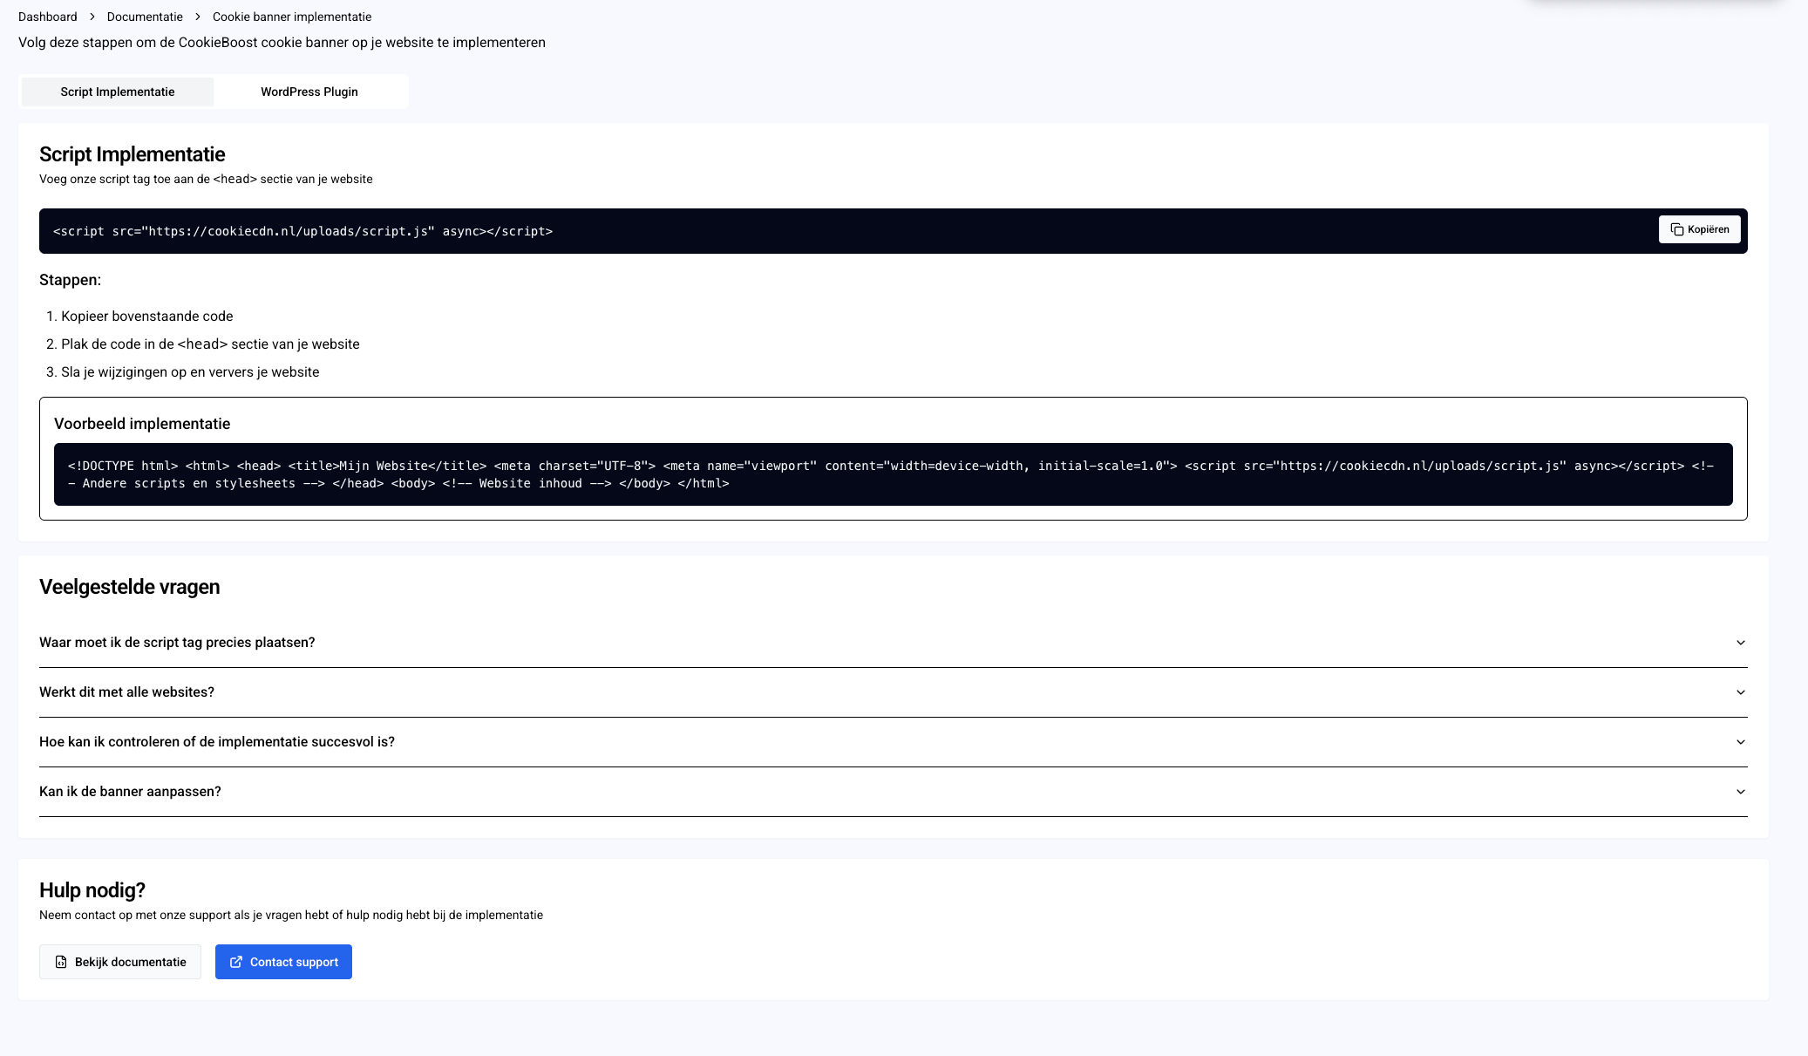Viewport: 1808px width, 1056px height.
Task: Expand the 'Kan ik de banner aanpassen?' chevron
Action: (x=1740, y=792)
